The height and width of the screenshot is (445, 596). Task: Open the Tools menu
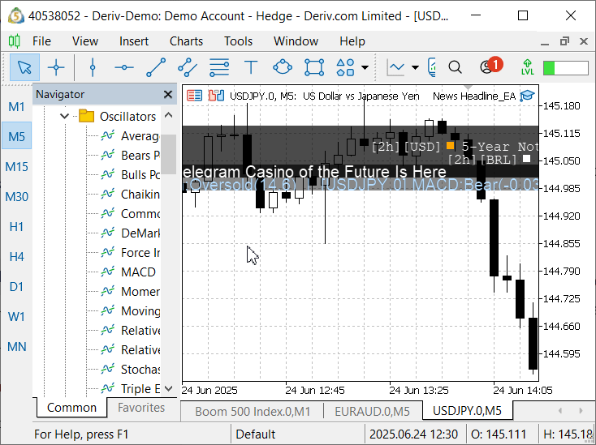point(239,41)
